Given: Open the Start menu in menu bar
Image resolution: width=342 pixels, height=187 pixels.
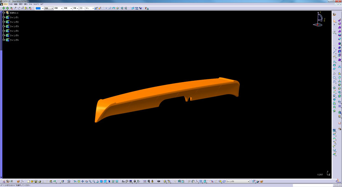Looking at the screenshot, I should point(6,4).
